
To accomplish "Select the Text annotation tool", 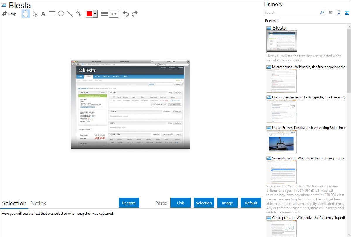I will (x=43, y=14).
